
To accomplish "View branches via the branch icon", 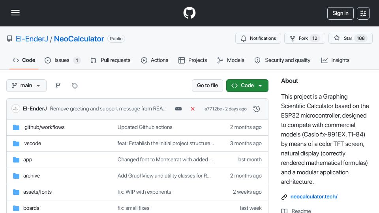I will pyautogui.click(x=58, y=86).
